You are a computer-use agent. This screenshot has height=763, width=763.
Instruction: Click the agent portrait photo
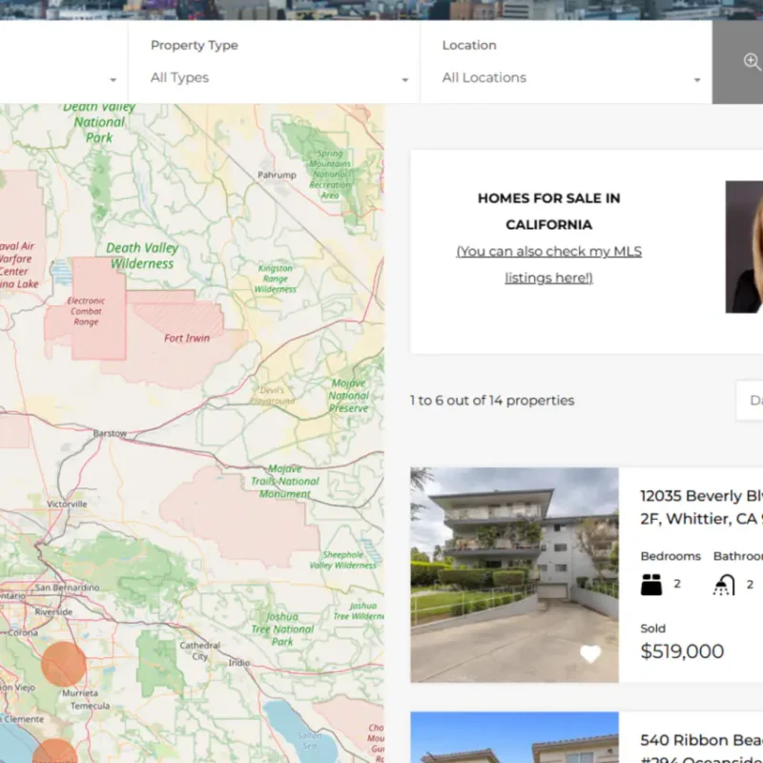744,247
